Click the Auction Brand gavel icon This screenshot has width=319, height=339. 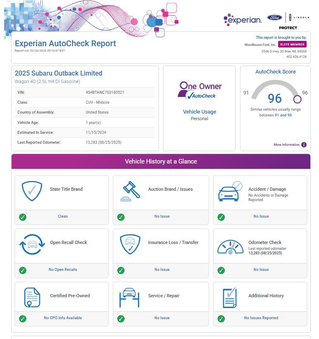(130, 191)
